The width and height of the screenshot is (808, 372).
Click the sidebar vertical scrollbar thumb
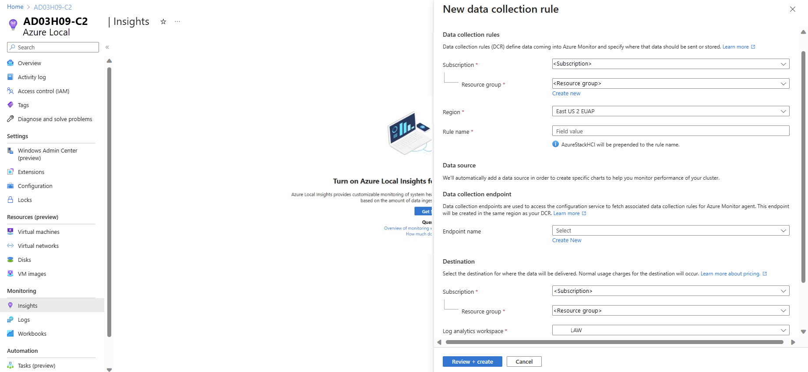tap(109, 202)
